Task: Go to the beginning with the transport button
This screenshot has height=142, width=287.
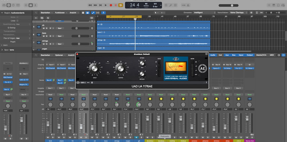Action: click(100, 5)
